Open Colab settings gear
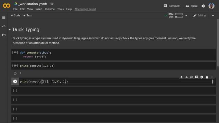 pyautogui.click(x=203, y=6)
